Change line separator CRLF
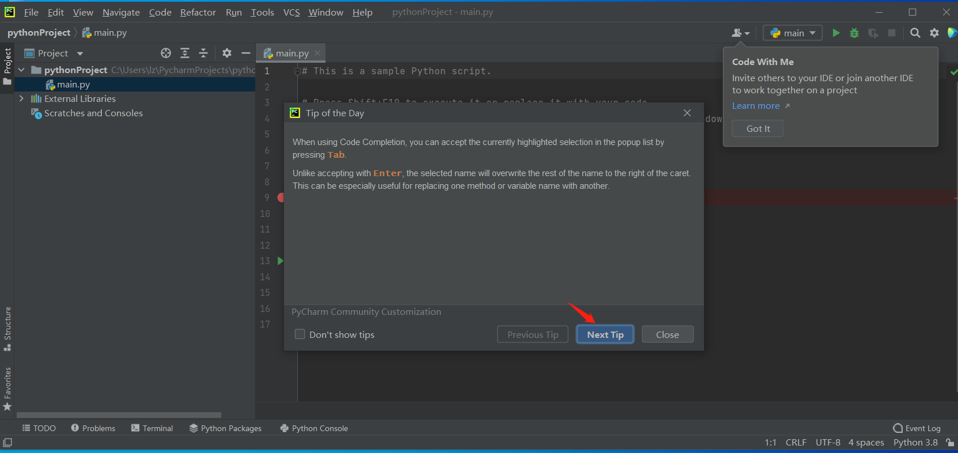The width and height of the screenshot is (958, 453). [796, 443]
